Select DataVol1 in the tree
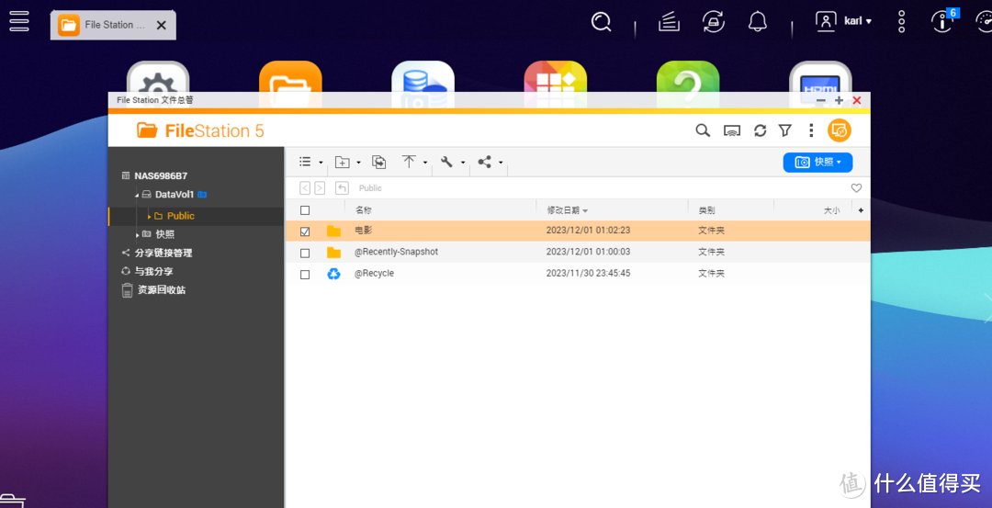The height and width of the screenshot is (508, 992). [x=174, y=195]
